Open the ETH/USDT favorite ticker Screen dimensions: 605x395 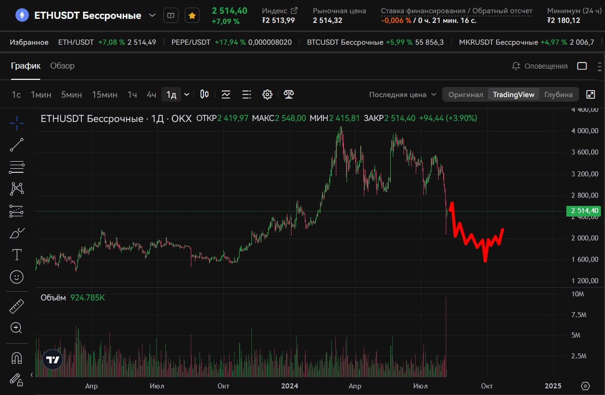tap(107, 42)
